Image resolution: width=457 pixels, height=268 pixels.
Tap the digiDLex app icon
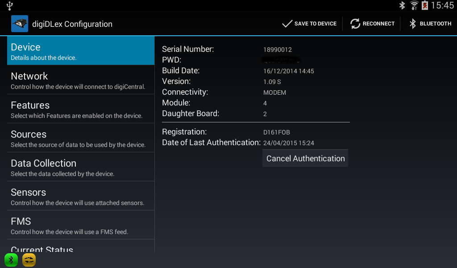click(x=20, y=24)
